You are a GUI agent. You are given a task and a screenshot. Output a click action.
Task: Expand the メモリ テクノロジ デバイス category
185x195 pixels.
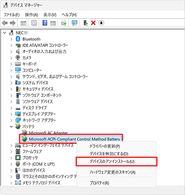(x=11, y=183)
